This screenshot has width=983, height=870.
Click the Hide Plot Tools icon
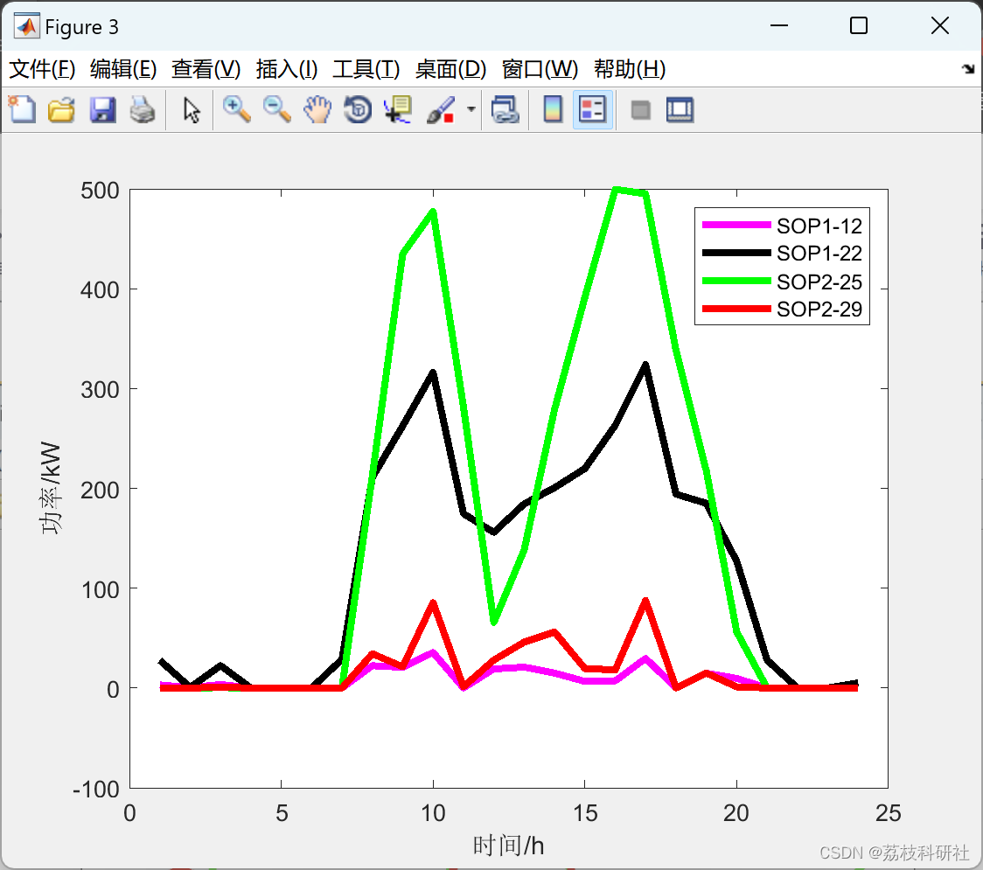[640, 110]
